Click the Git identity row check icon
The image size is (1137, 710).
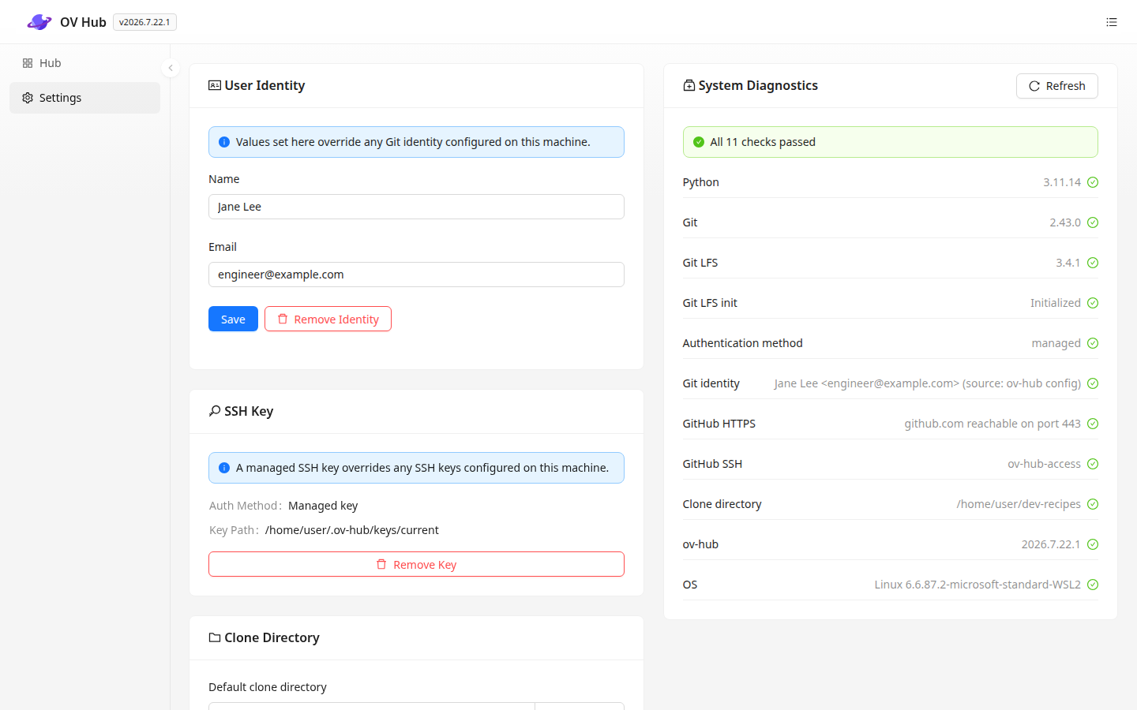pos(1093,383)
